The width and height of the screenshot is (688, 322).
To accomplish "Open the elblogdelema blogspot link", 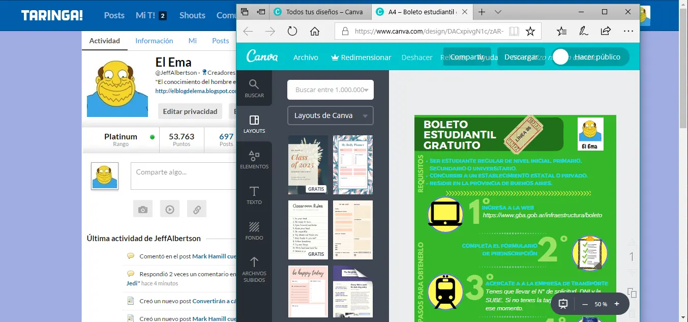I will coord(196,91).
